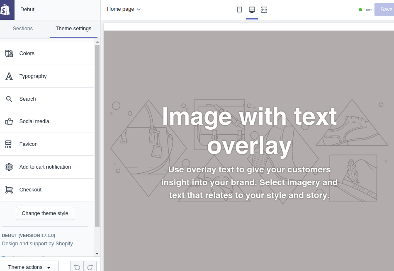
Task: Switch to desktop preview mode
Action: 251,9
